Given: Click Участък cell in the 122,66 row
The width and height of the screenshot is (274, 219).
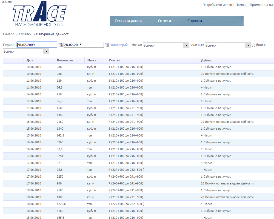Looking at the screenshot, I should point(126,204).
